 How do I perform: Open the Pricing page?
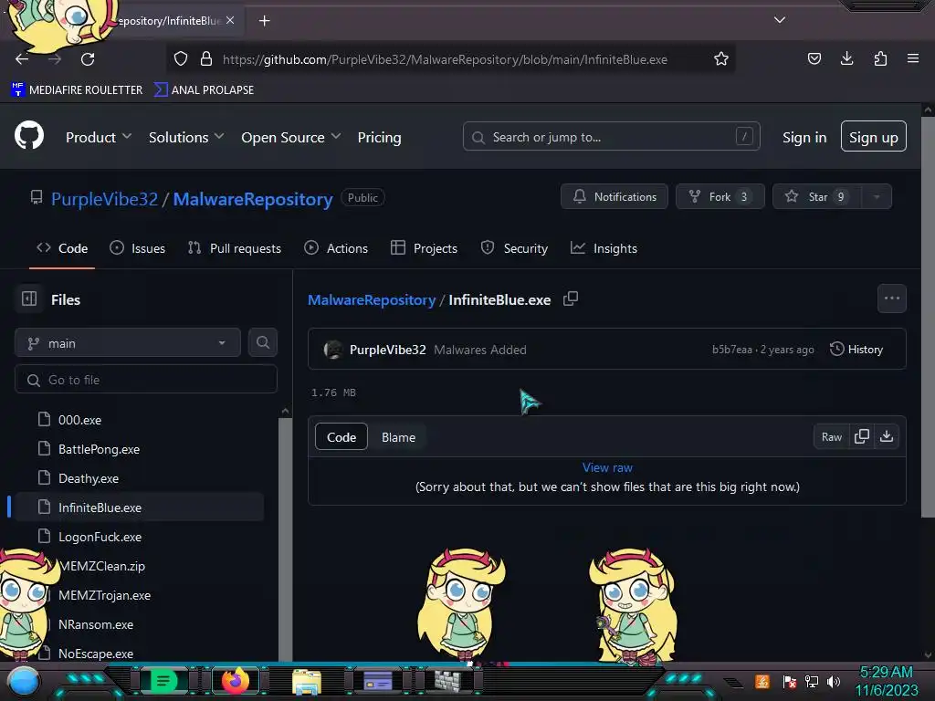pos(379,137)
